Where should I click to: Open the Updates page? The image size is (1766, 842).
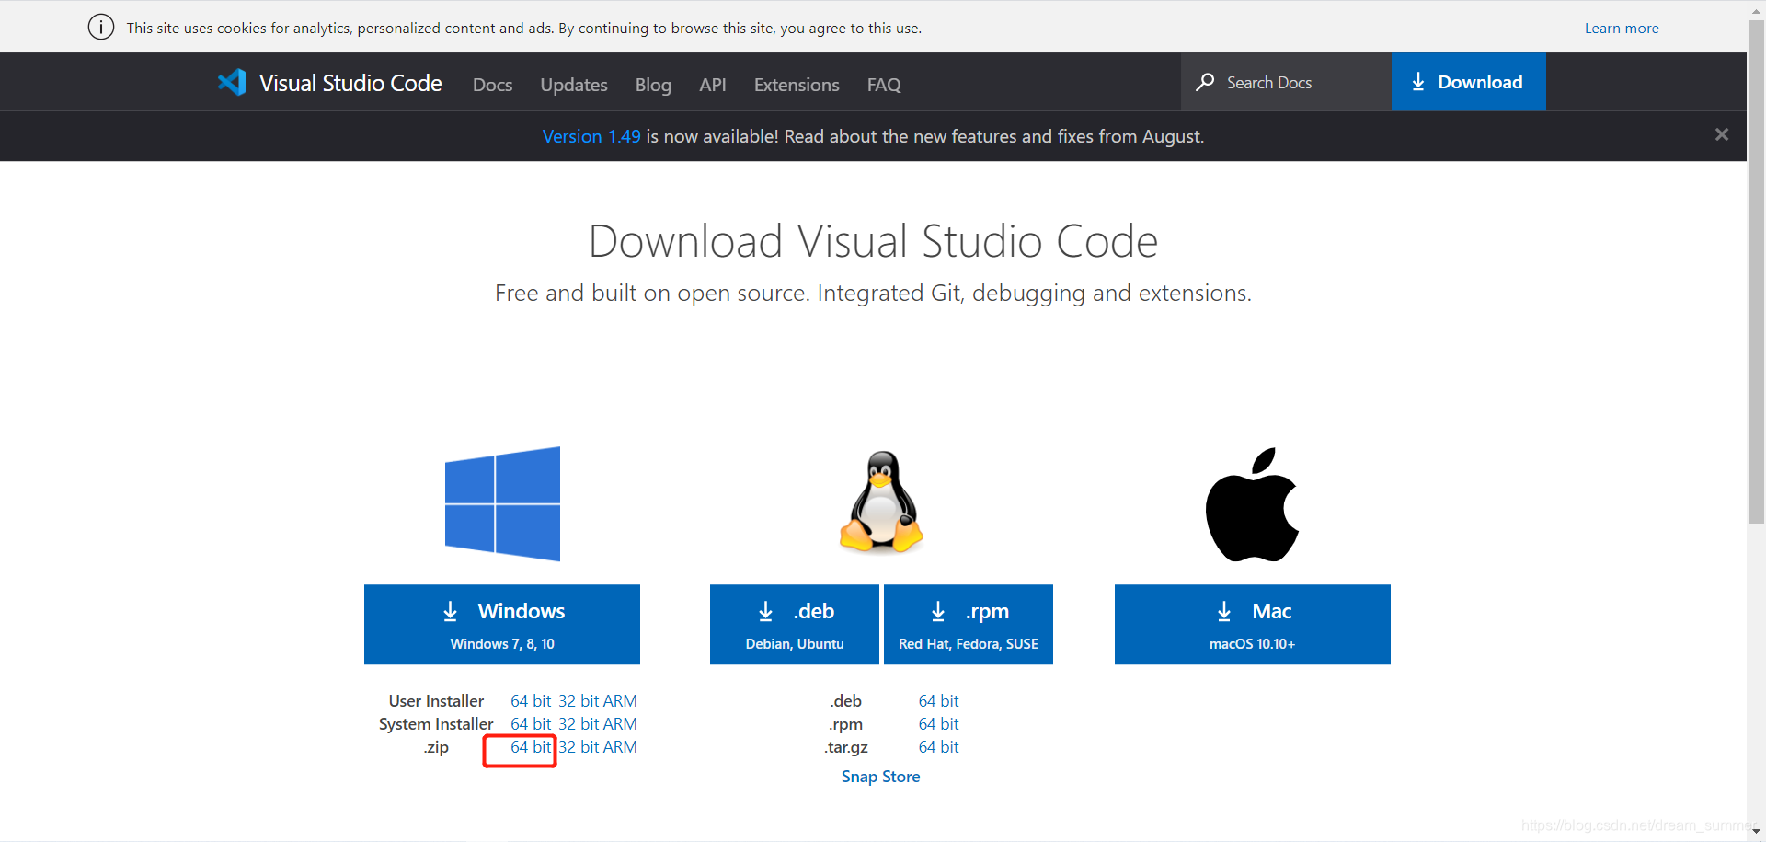(574, 85)
